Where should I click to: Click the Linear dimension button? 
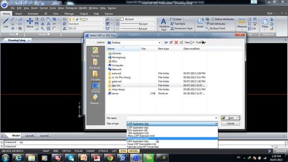click(177, 19)
